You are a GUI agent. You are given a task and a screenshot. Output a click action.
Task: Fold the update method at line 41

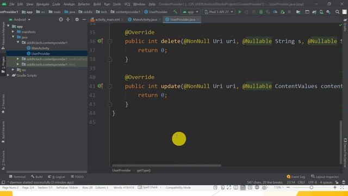click(x=110, y=86)
